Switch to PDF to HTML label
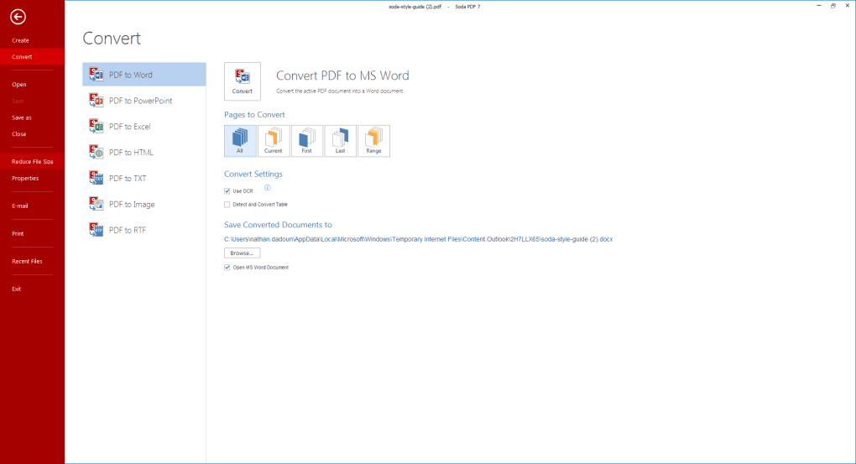Image resolution: width=856 pixels, height=464 pixels. (131, 153)
